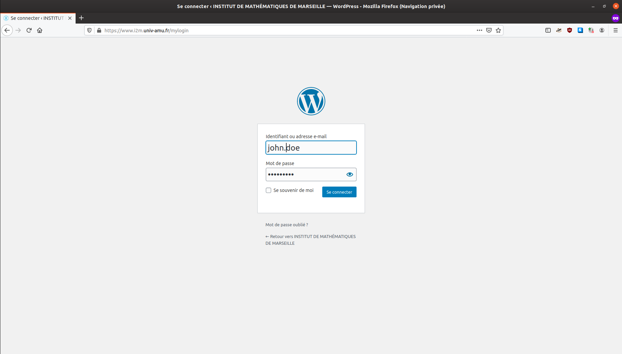Show site security padlock information
Screen dimensions: 622x354
pos(99,30)
